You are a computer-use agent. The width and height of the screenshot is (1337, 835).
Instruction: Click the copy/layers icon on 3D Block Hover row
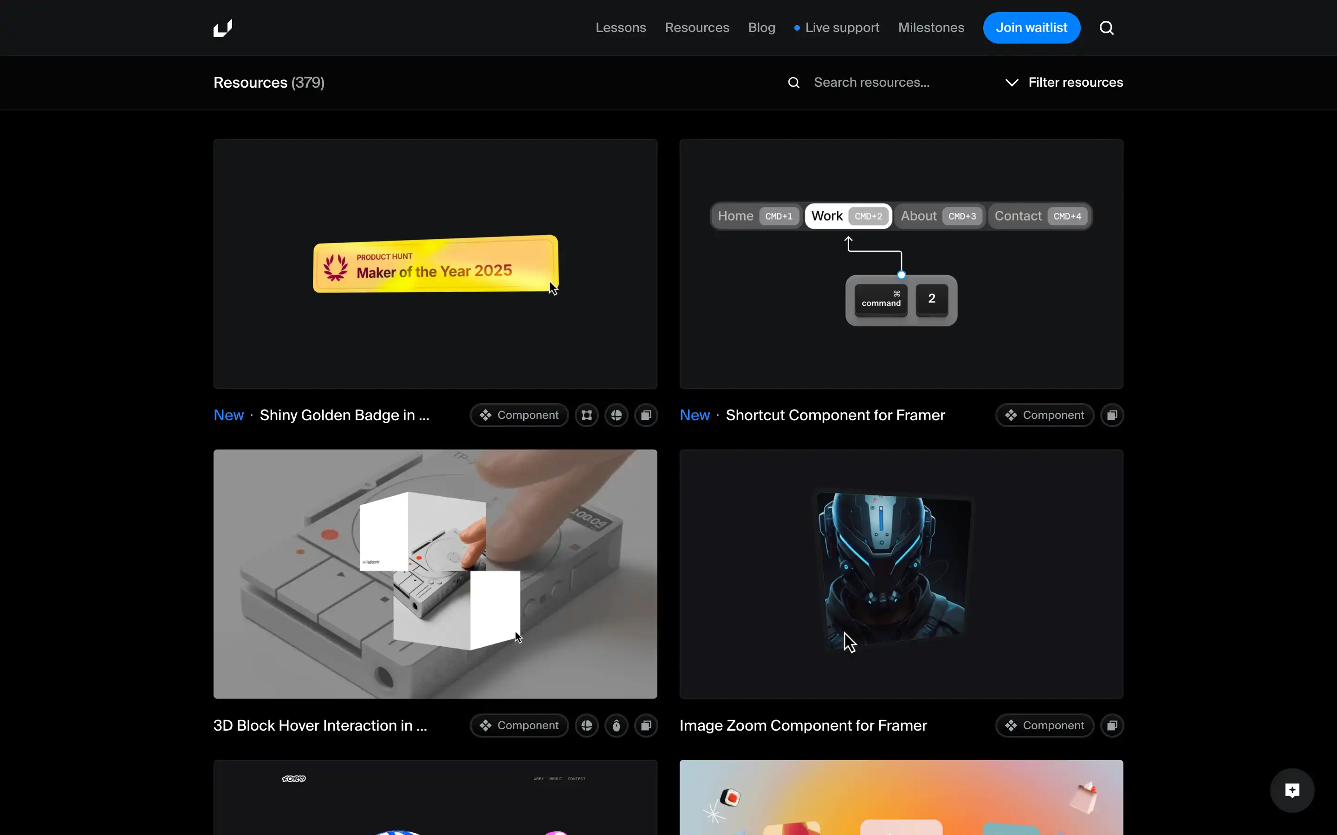click(646, 726)
